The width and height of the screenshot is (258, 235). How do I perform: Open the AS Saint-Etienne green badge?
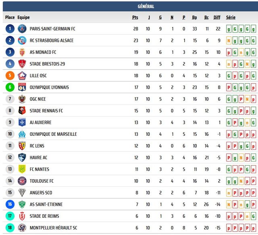tap(22, 204)
